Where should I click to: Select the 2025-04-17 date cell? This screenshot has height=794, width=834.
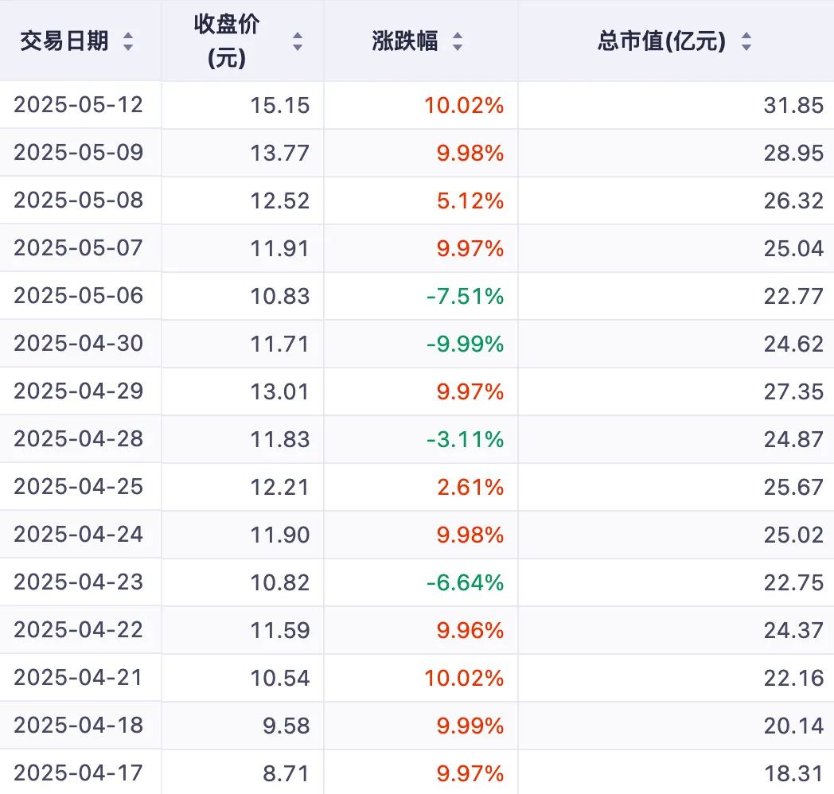[79, 773]
